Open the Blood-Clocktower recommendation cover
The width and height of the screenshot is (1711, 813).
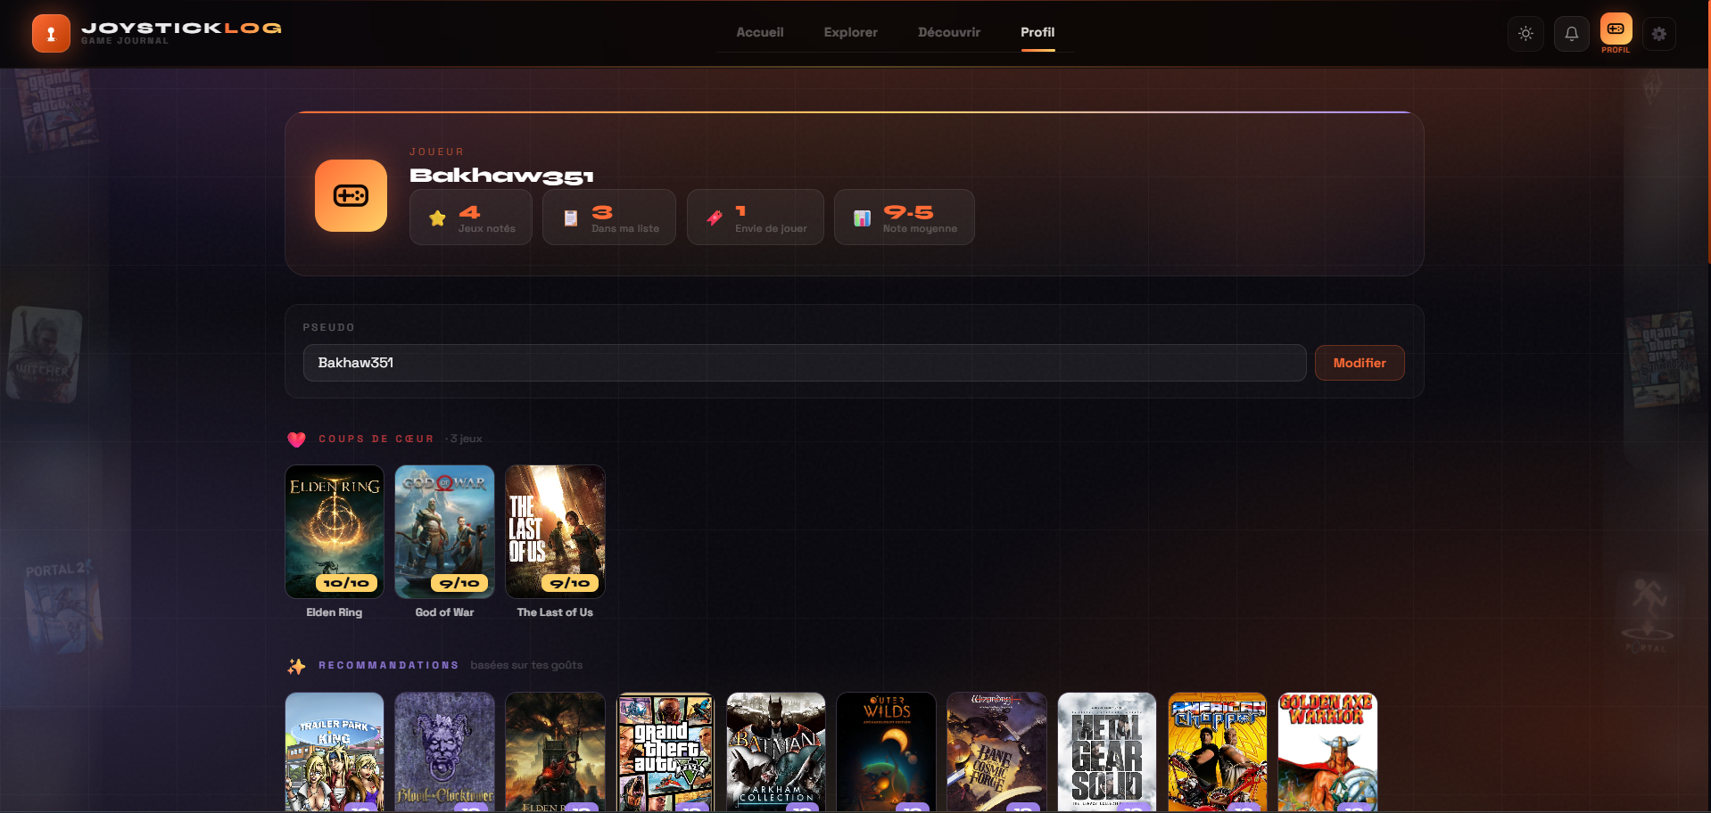[445, 752]
